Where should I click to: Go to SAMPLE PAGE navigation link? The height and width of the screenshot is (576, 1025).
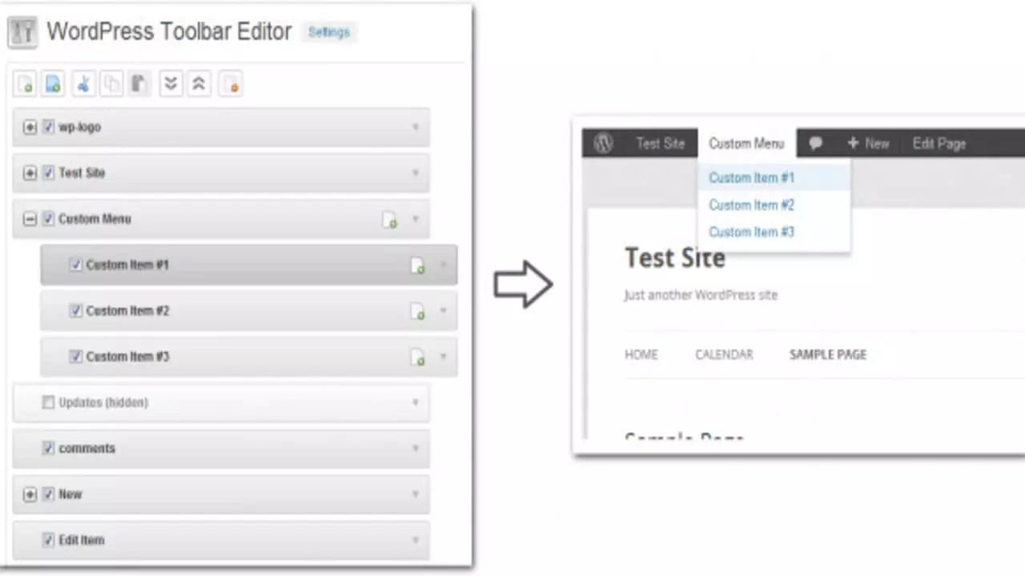[x=828, y=354]
